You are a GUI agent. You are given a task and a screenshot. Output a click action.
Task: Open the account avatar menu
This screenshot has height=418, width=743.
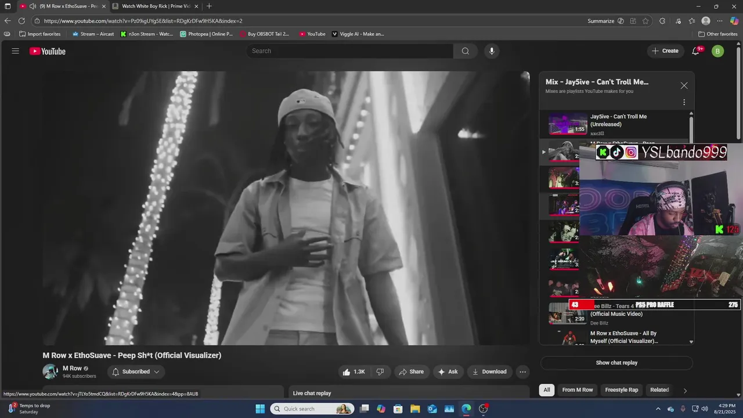(x=717, y=51)
